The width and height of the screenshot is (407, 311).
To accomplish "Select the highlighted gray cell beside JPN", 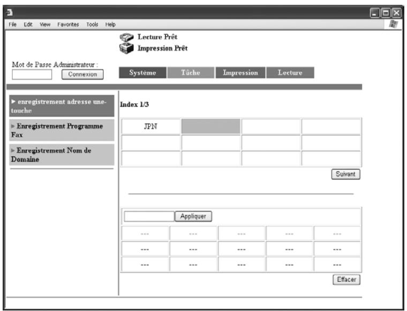I will (211, 126).
